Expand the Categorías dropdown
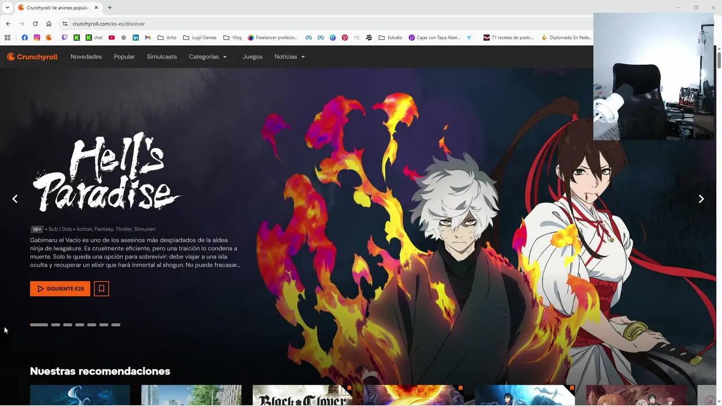722x406 pixels. 208,57
